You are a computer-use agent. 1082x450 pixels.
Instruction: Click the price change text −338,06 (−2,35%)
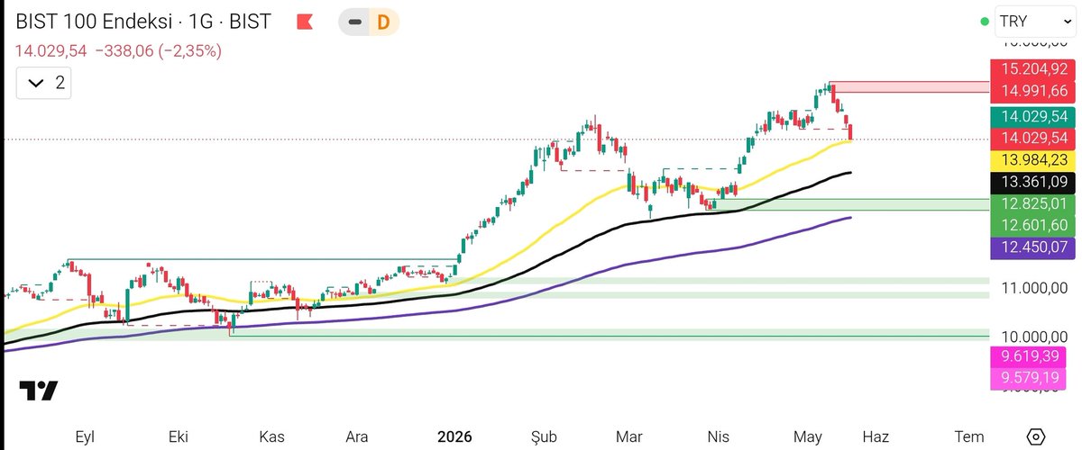[158, 51]
